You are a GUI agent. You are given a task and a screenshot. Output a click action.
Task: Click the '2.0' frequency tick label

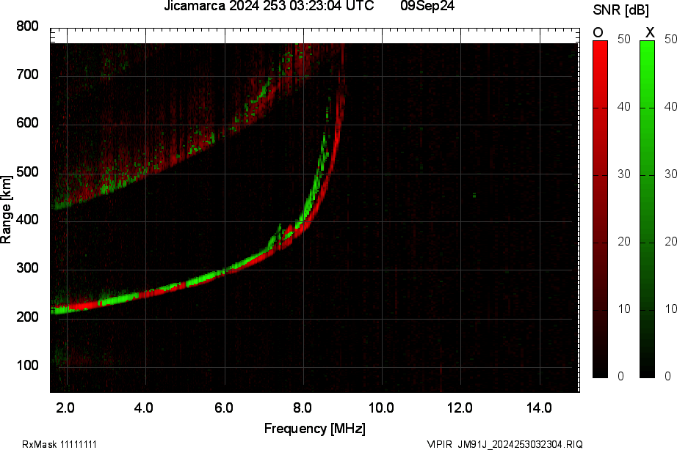65,407
